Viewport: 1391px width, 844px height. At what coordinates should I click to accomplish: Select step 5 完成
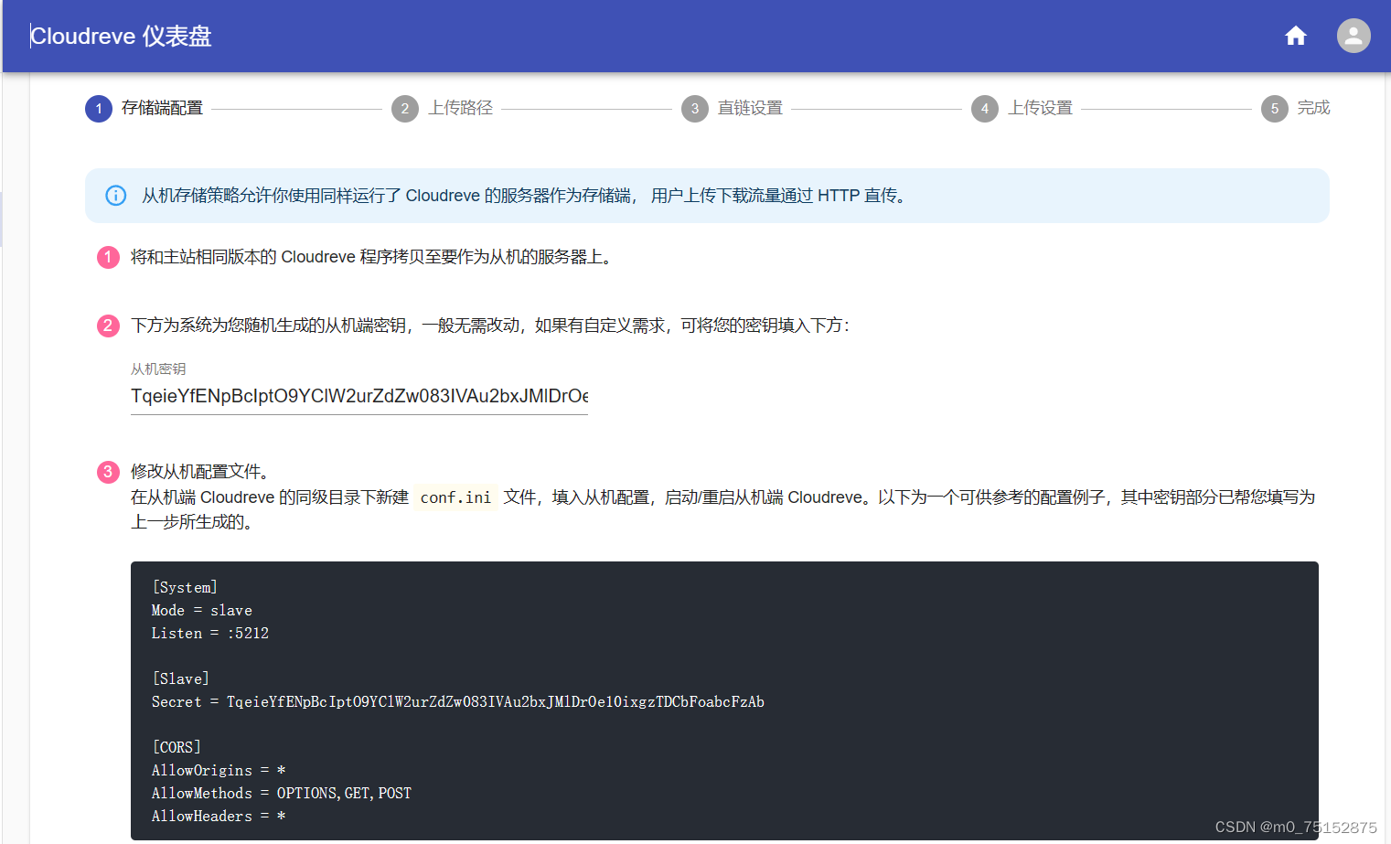point(1296,108)
